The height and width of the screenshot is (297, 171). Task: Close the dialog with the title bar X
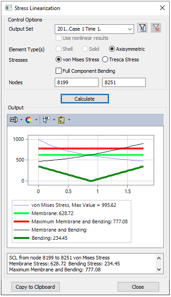coord(162,8)
